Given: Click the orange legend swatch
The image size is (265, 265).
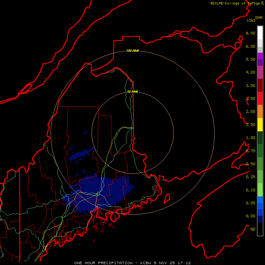Looking at the screenshot, I should tap(260, 112).
